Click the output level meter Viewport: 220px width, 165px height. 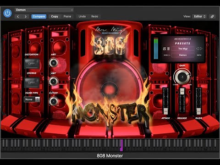coord(156,48)
